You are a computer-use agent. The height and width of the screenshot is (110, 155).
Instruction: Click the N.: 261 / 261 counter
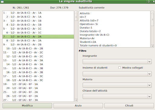click(21, 8)
